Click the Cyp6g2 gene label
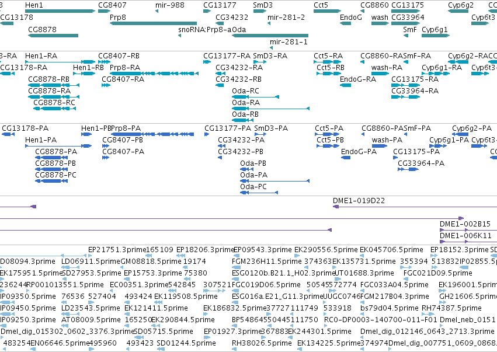The height and width of the screenshot is (352, 497). 461,5
